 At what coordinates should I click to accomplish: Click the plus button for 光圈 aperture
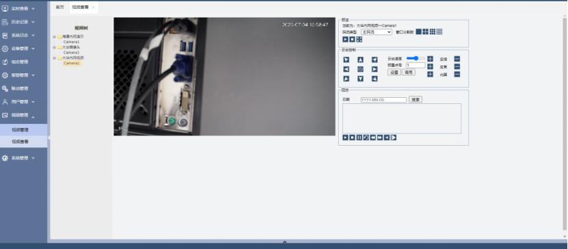pos(430,74)
